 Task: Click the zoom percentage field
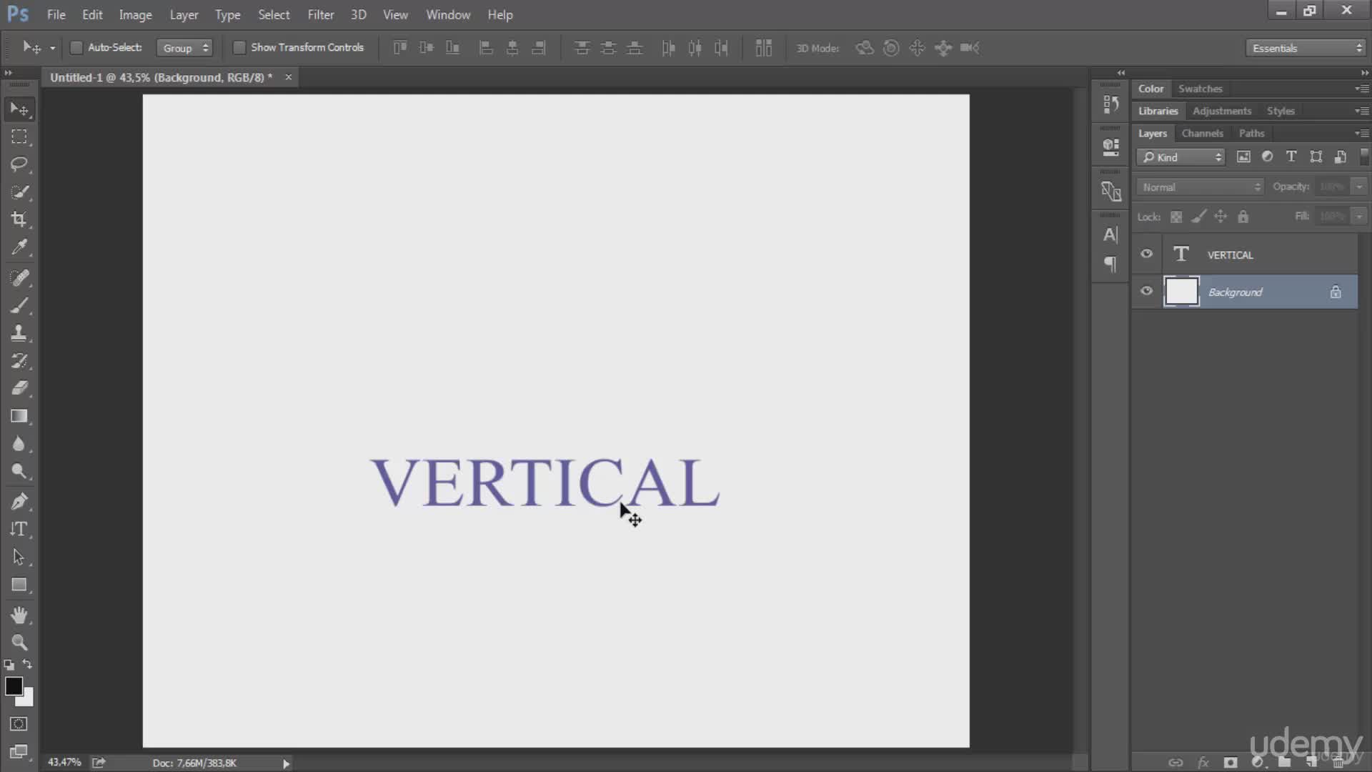(64, 763)
